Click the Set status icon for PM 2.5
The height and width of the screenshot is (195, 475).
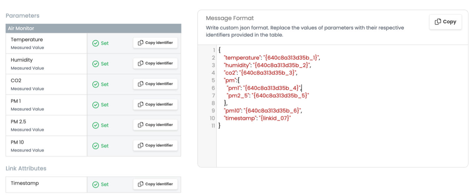pyautogui.click(x=96, y=125)
